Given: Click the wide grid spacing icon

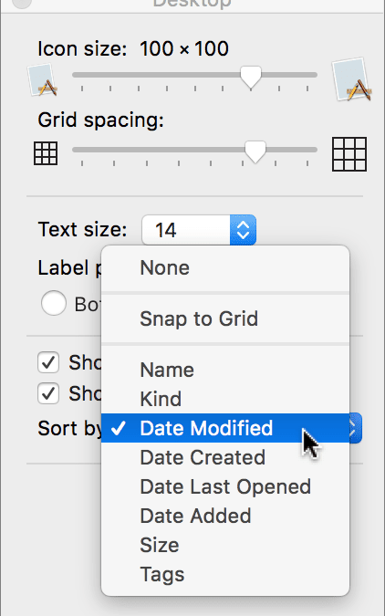Looking at the screenshot, I should coord(349,154).
